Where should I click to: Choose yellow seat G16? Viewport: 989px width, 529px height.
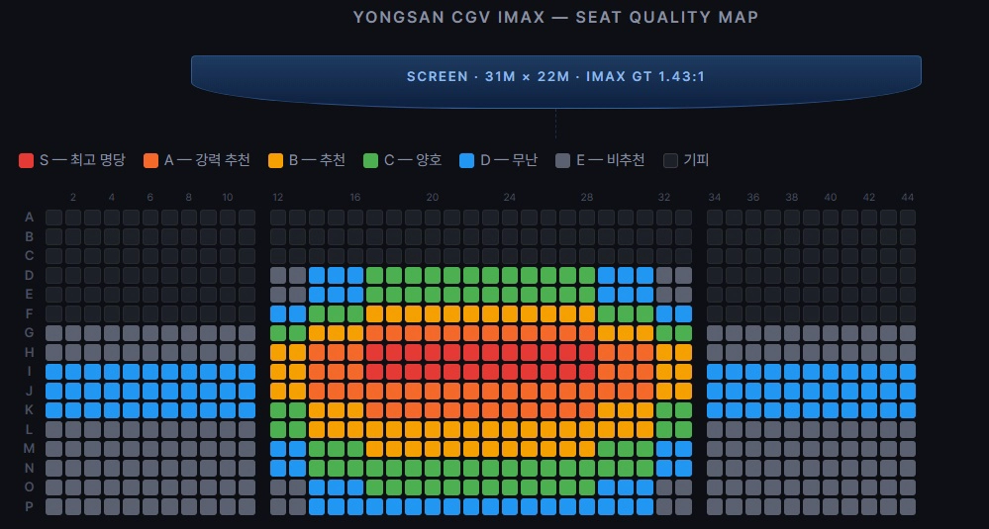tap(355, 333)
